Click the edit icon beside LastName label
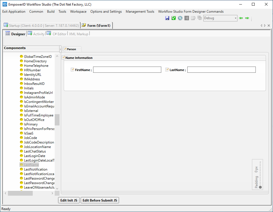Screen dimensions: 273x212 [x=167, y=70]
